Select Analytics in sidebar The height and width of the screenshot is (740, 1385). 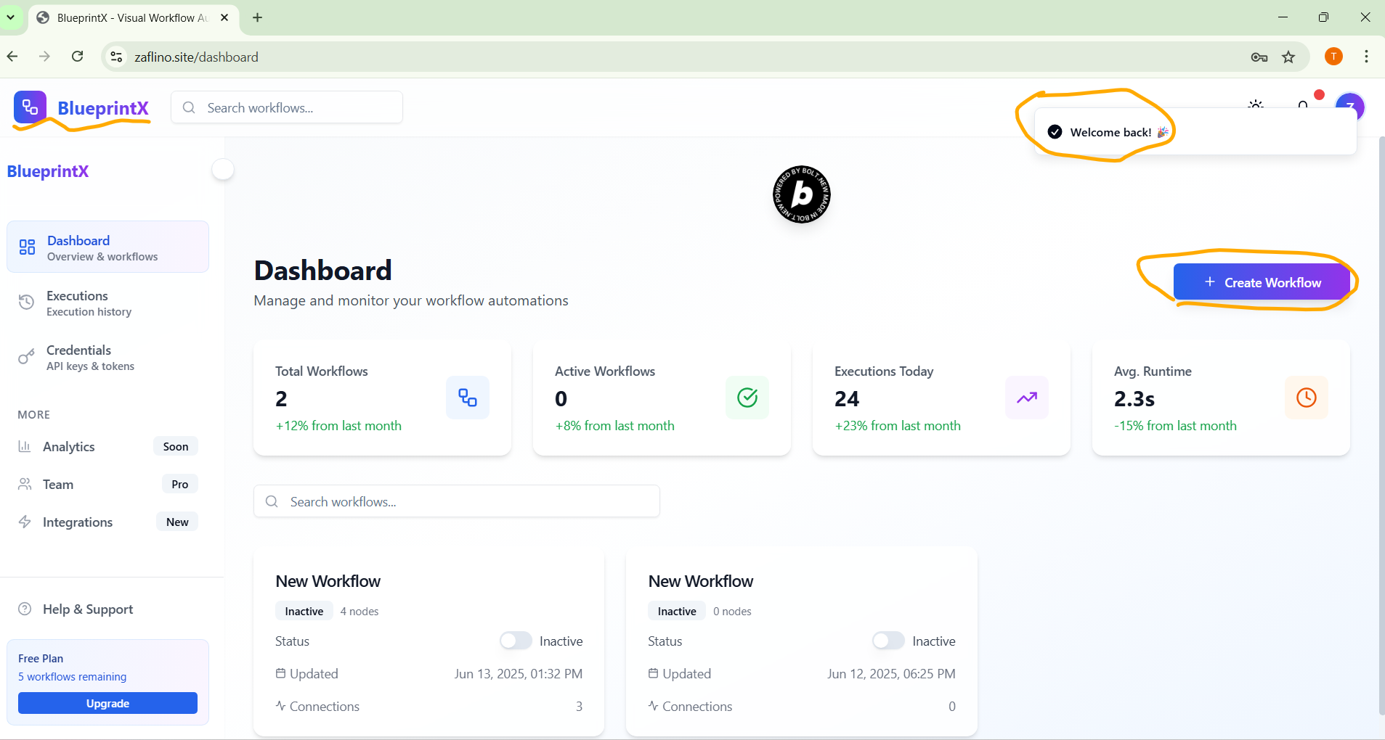click(107, 446)
